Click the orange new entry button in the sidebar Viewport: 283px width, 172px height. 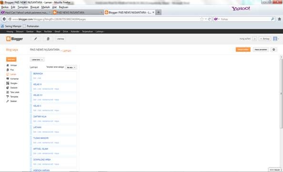[x=11, y=59]
